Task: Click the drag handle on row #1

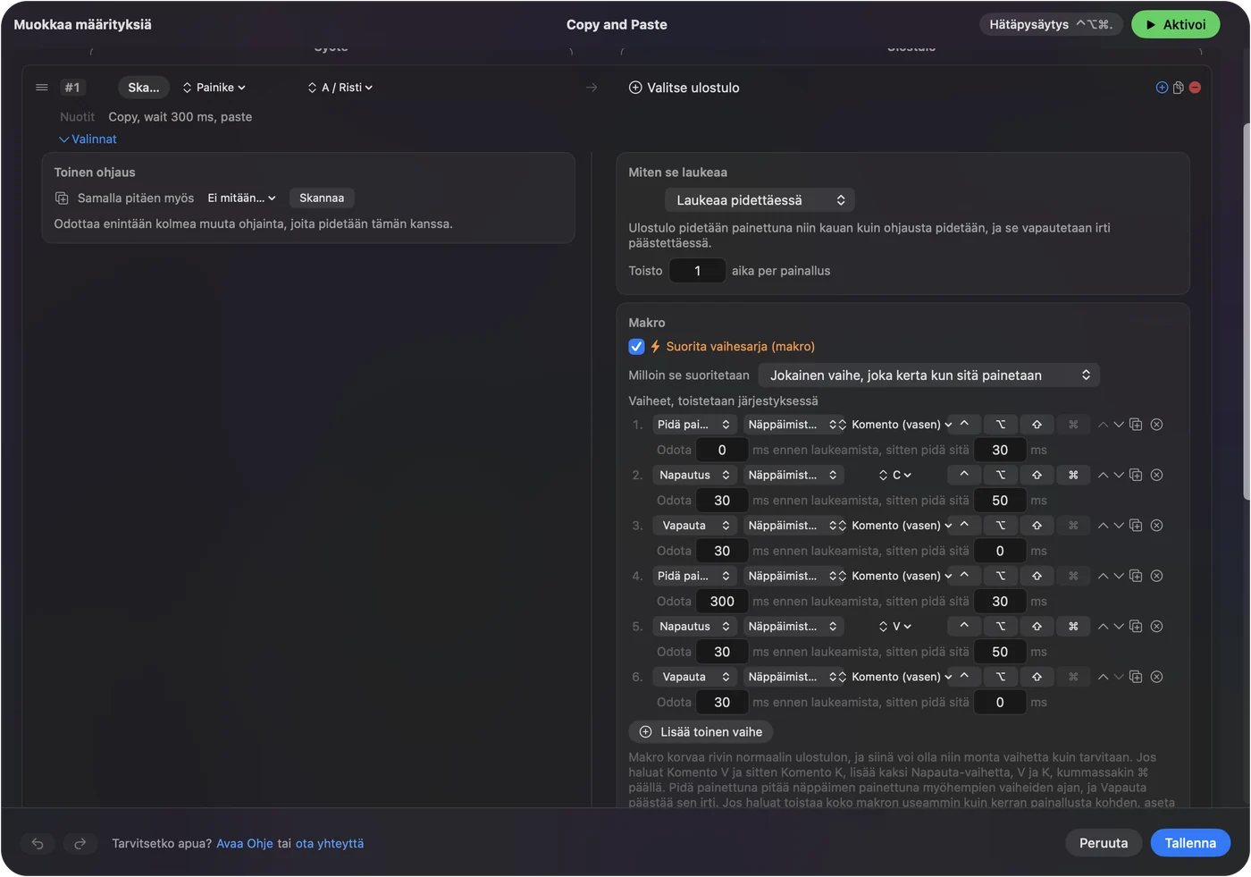Action: [41, 88]
